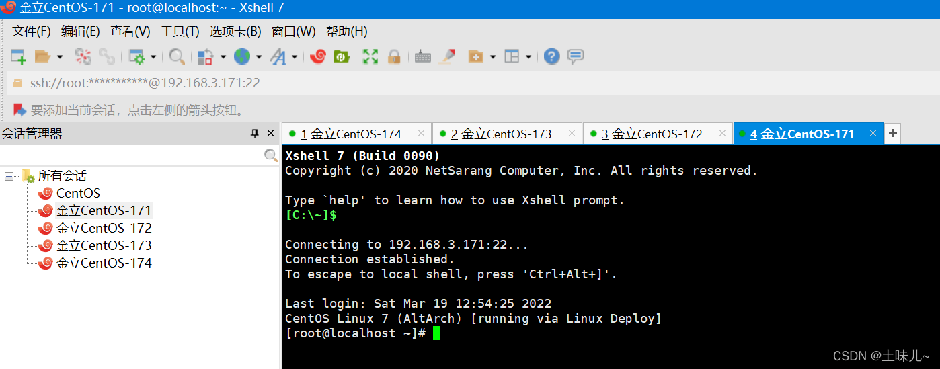This screenshot has width=940, height=369.
Task: Click the session manager search magnifier
Action: 271,156
